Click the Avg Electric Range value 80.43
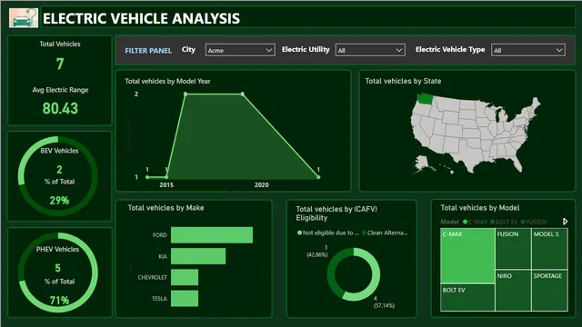The width and height of the screenshot is (582, 327). click(60, 108)
